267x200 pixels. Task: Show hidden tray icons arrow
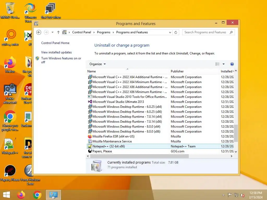223,195
